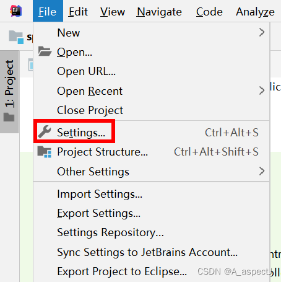
Task: Select Close Project
Action: [x=151, y=110]
